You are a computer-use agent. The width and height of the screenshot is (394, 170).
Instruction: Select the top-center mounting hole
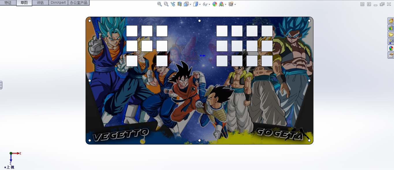(199, 21)
